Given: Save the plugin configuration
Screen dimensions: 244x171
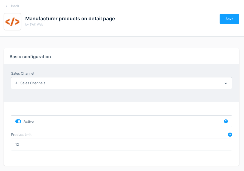Looking at the screenshot, I should tap(229, 19).
